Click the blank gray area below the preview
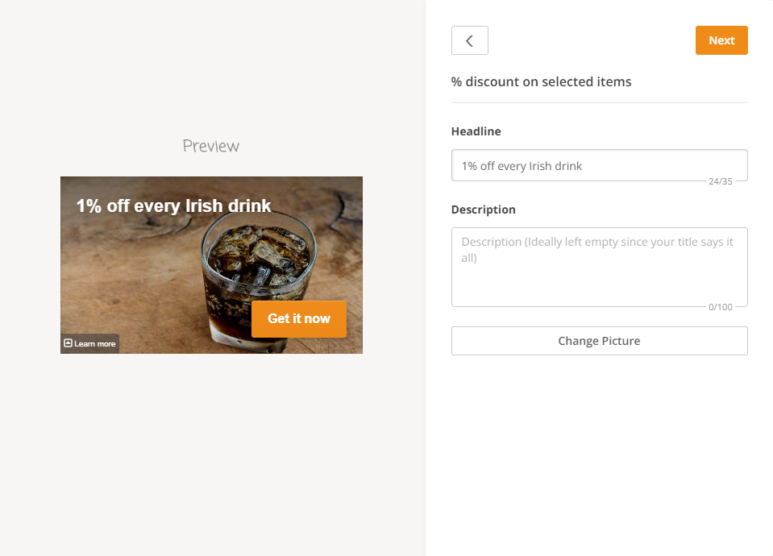773x556 pixels. [x=211, y=451]
